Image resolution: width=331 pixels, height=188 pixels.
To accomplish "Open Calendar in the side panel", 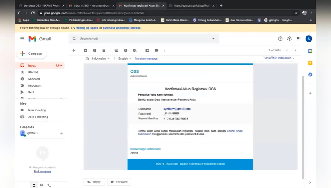I will click(x=310, y=51).
